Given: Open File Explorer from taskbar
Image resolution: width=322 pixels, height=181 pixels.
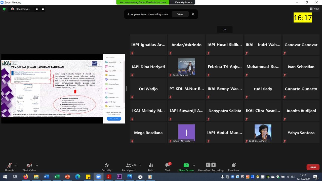Looking at the screenshot, I should pos(36,177).
